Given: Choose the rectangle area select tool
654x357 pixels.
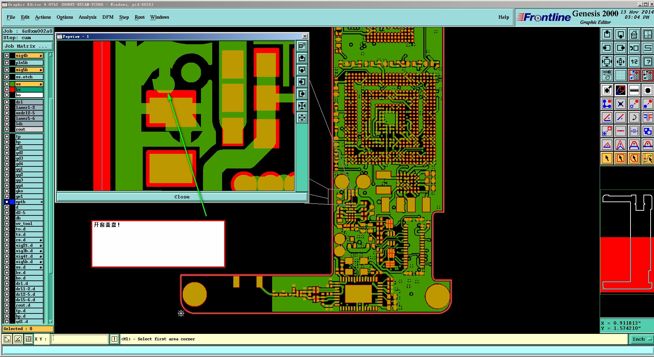Looking at the screenshot, I should pyautogui.click(x=621, y=158).
